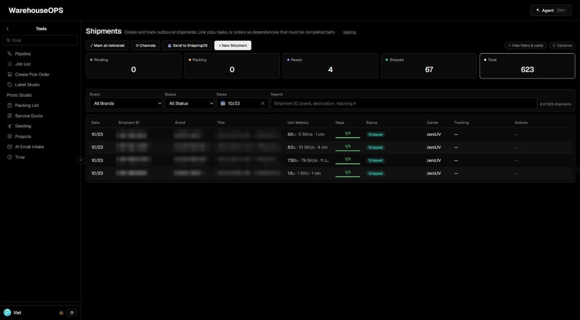Click the '83u · 10 SKUs · 4 ctn' cell
Image resolution: width=580 pixels, height=320 pixels.
pos(307,148)
